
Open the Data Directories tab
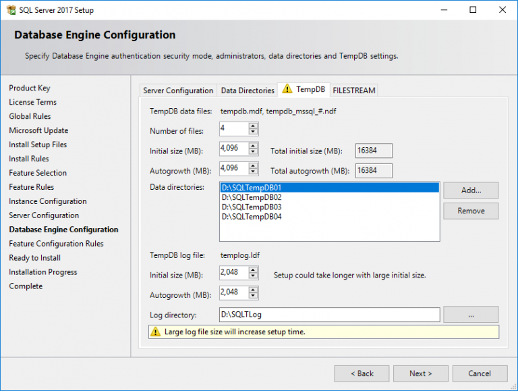click(248, 90)
